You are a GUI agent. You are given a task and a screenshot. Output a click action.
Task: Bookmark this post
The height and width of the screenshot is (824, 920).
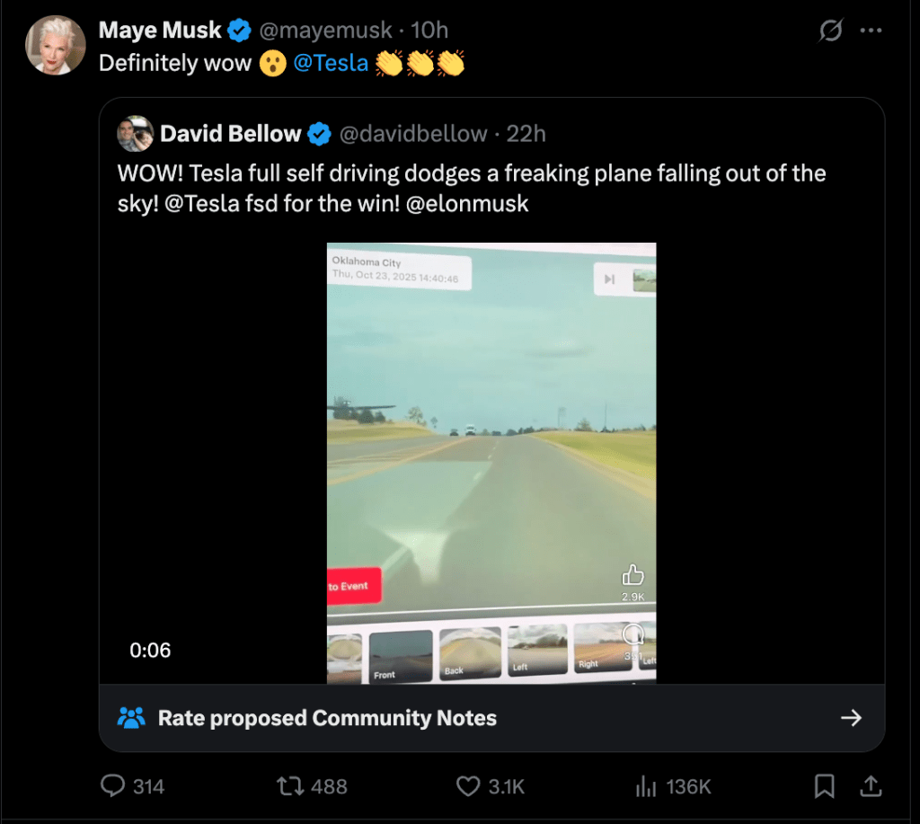pos(823,786)
